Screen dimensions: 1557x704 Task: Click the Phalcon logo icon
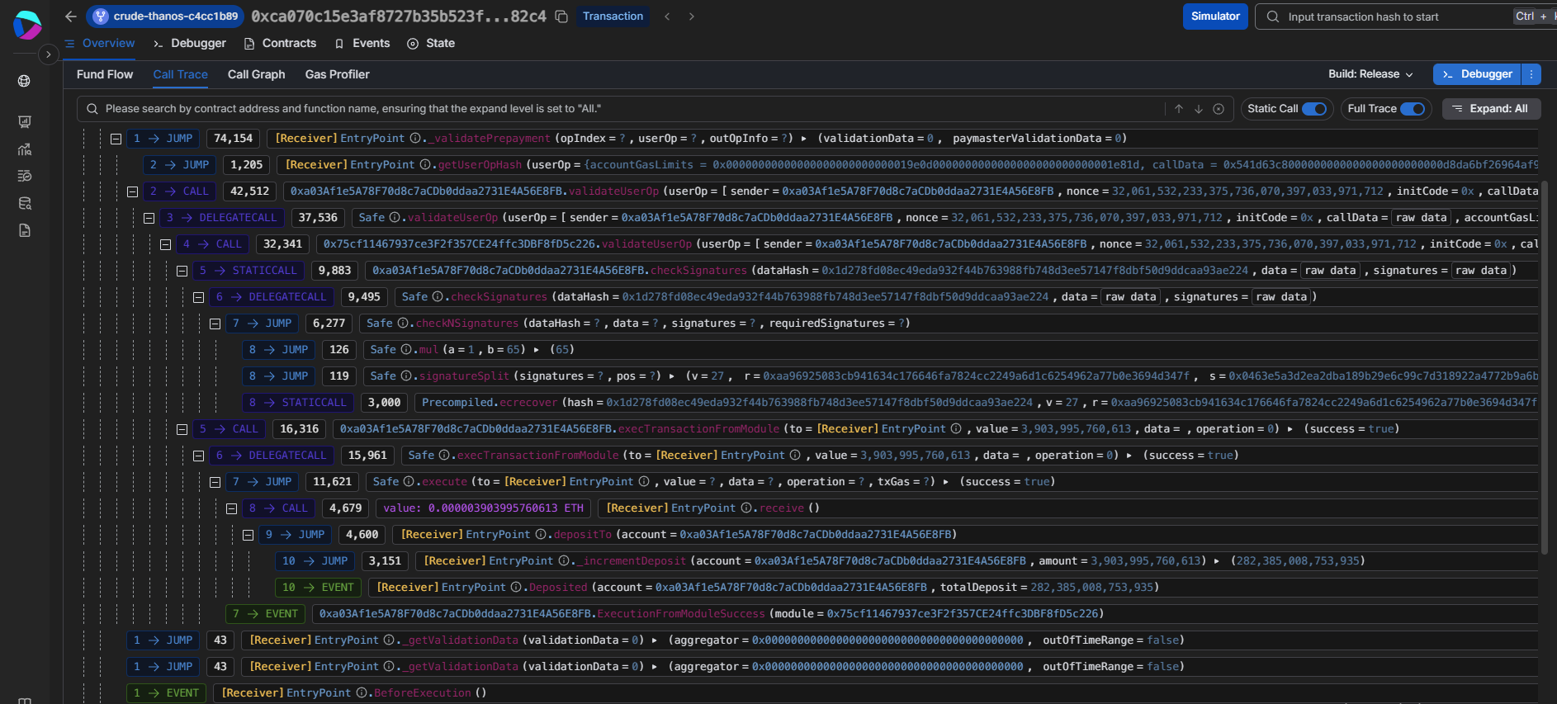[x=27, y=25]
